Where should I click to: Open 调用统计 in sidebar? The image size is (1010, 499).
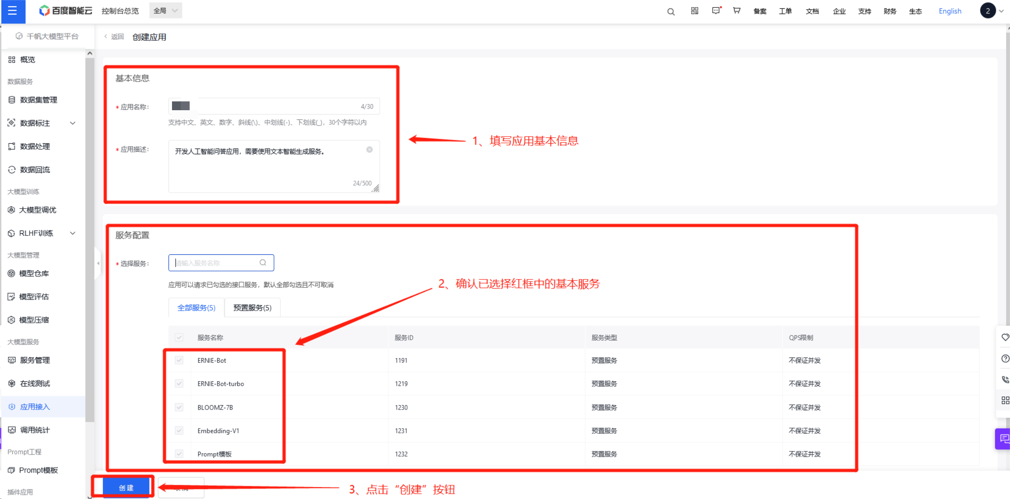point(35,430)
